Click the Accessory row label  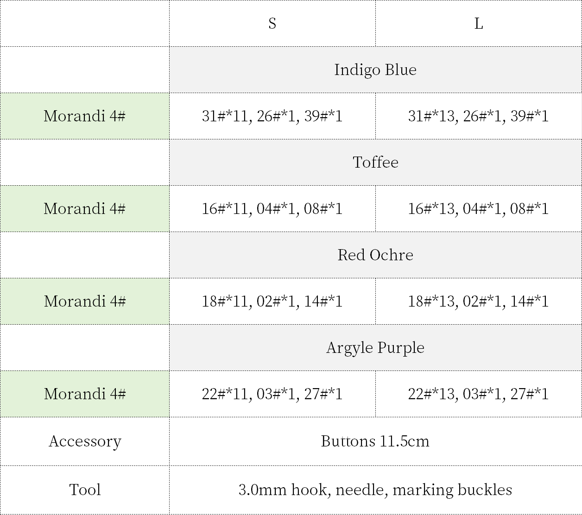click(85, 441)
